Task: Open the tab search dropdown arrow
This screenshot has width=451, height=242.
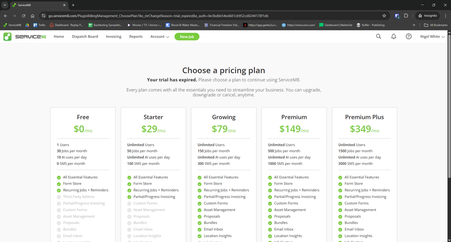Action: click(5, 5)
